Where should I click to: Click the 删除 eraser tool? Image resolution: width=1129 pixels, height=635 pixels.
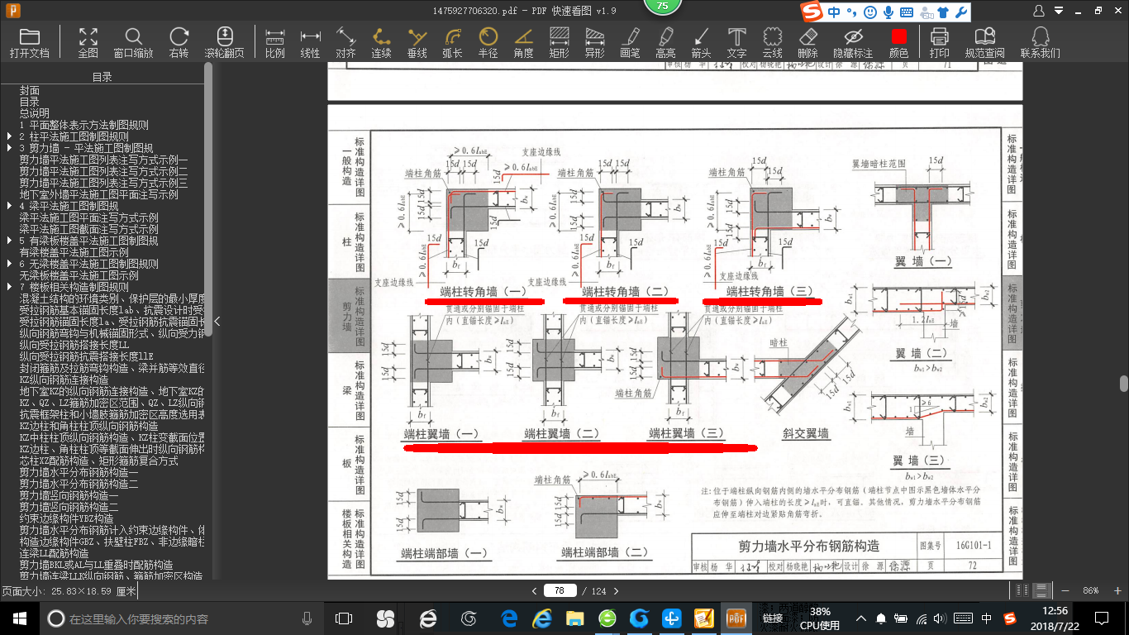808,42
